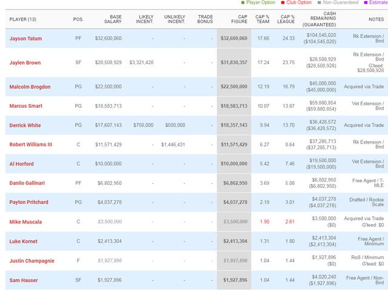The width and height of the screenshot is (388, 290).
Task: Select Danilo Gallinari cap figure $6,802,950
Action: (235, 183)
